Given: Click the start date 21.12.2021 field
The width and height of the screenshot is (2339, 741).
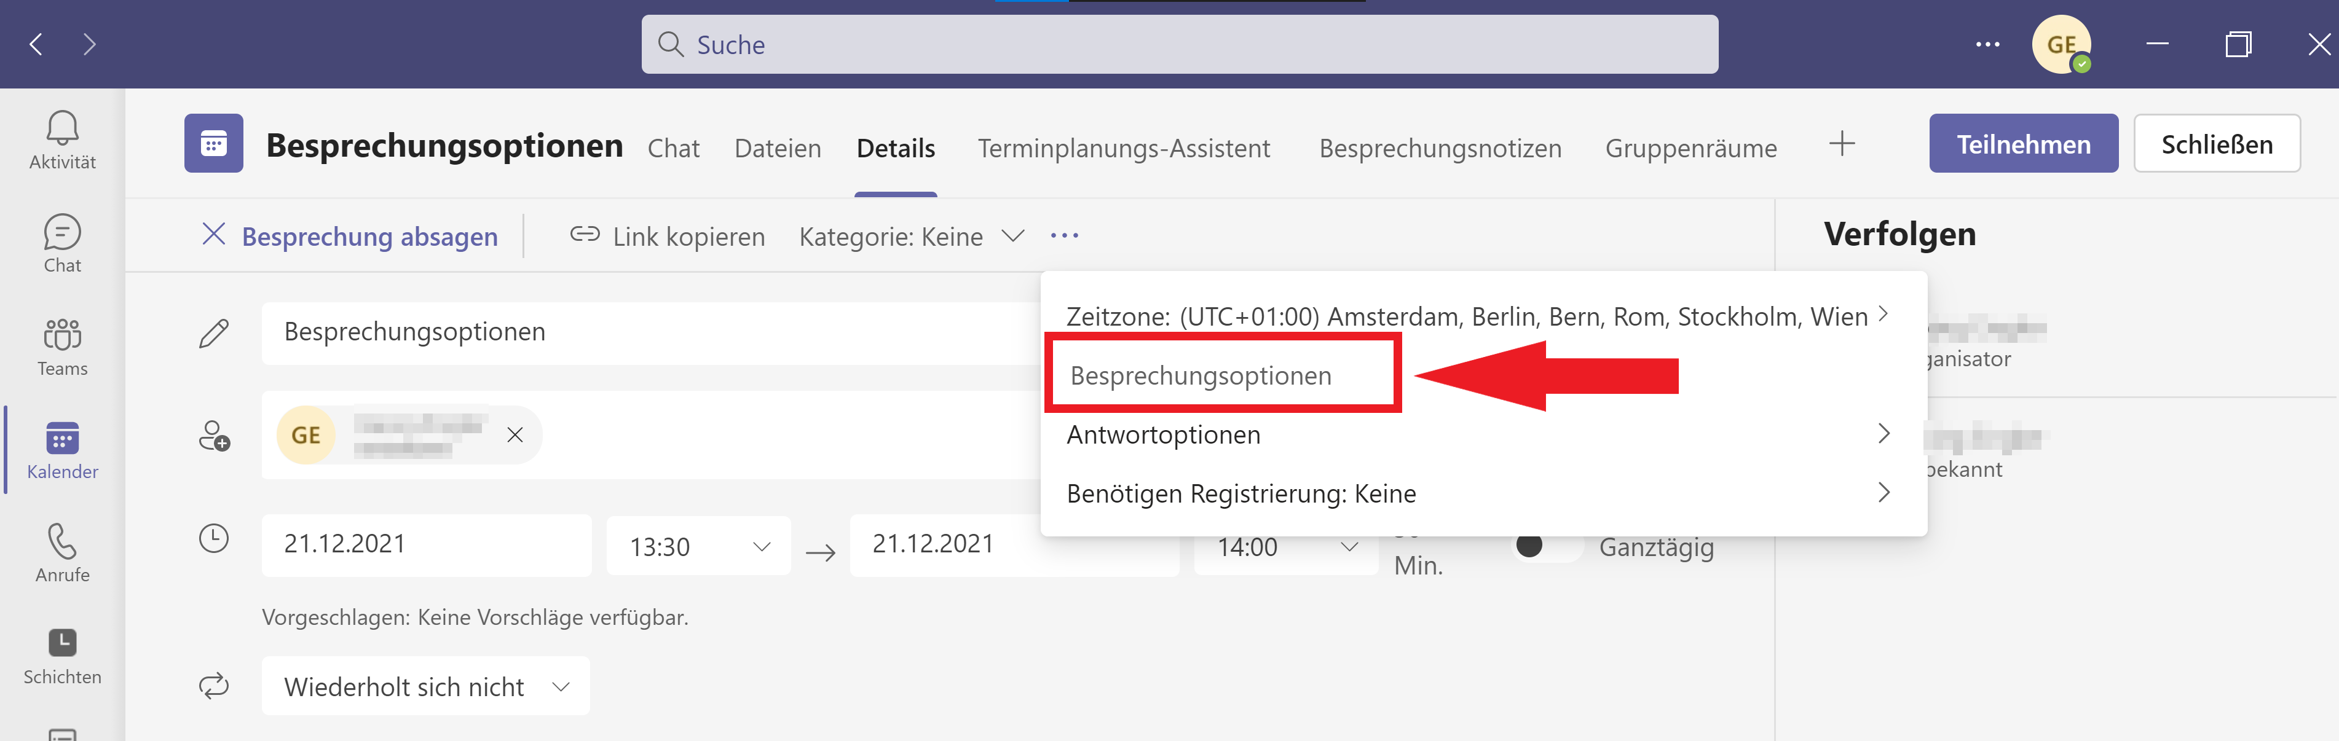Looking at the screenshot, I should [x=426, y=545].
